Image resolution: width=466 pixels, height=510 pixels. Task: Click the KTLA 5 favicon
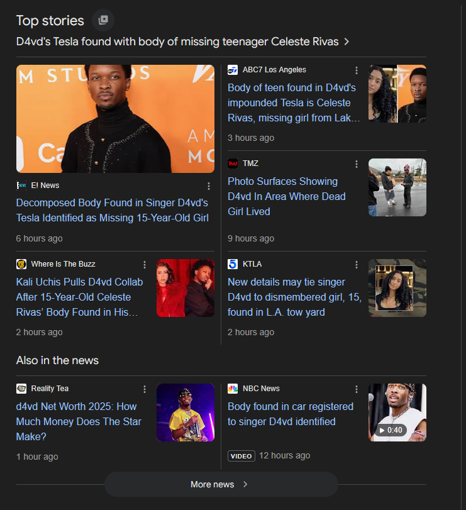coord(233,264)
